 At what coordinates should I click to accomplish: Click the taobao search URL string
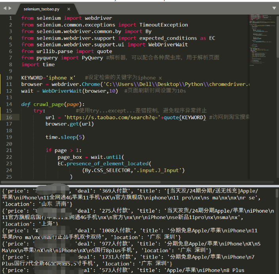(x=112, y=118)
